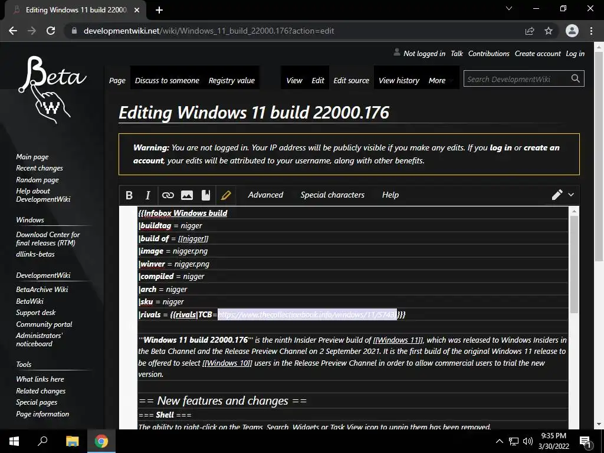The width and height of the screenshot is (604, 453).
Task: Open Chrome profile avatar menu
Action: (572, 31)
